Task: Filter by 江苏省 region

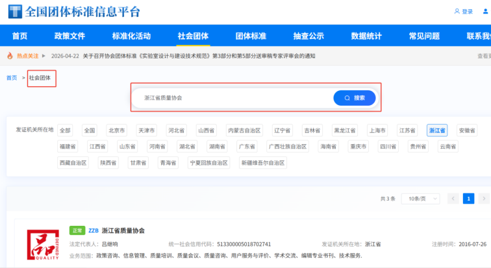Action: (x=407, y=130)
